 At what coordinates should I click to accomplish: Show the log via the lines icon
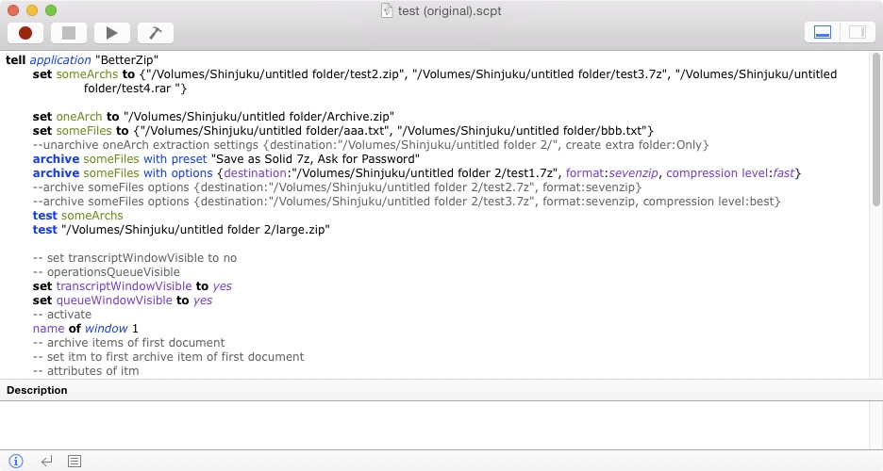tap(75, 461)
